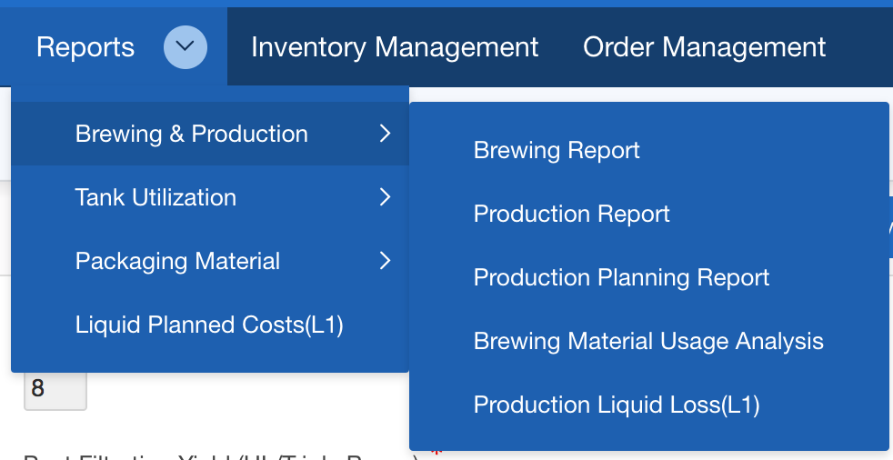Expand the Packaging Material submenu arrow

[x=385, y=261]
